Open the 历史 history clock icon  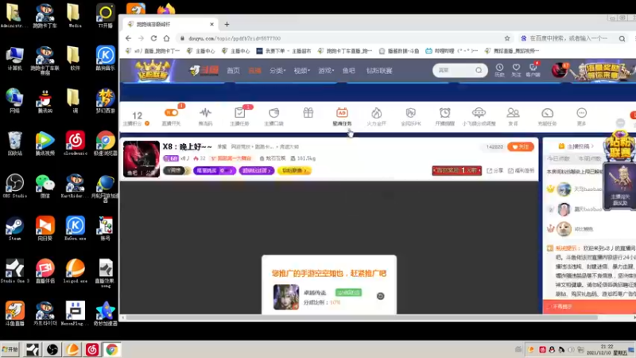click(499, 70)
